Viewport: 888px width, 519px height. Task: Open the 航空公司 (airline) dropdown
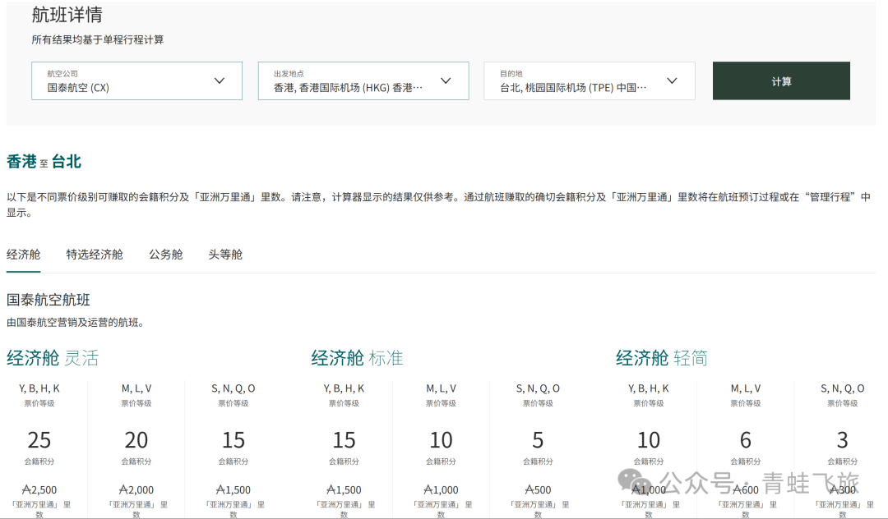click(136, 80)
